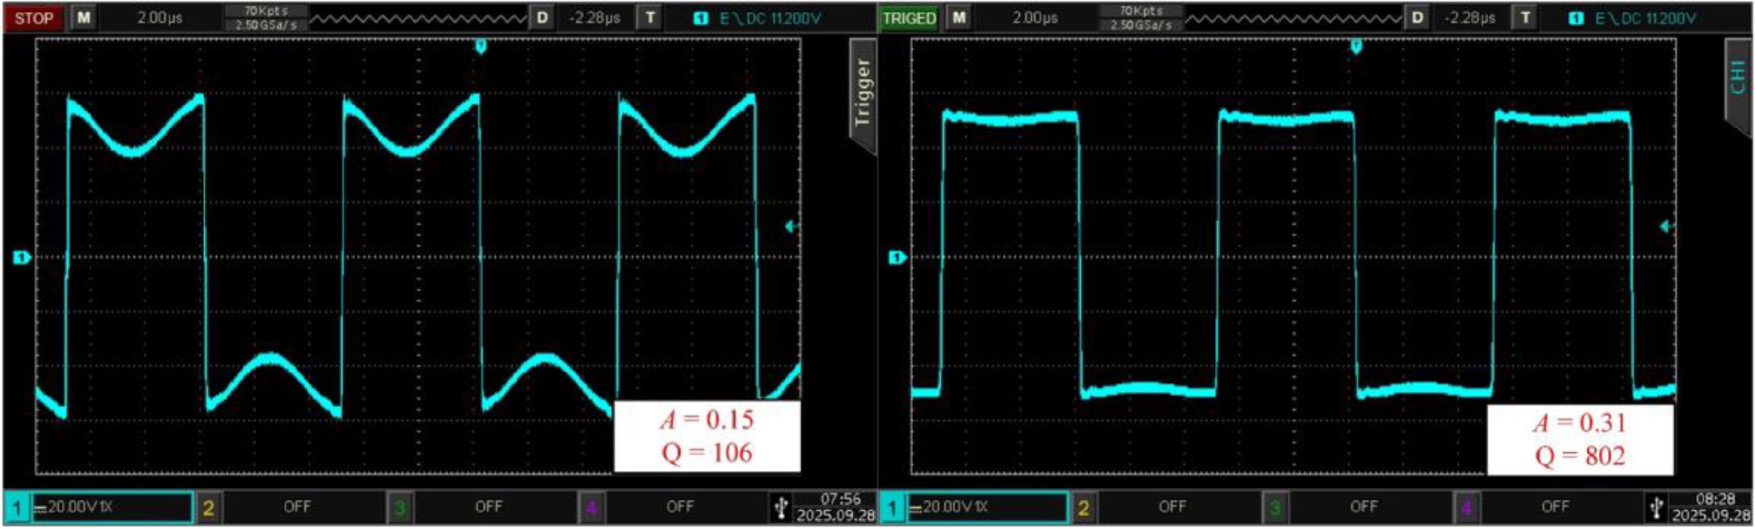Screen dimensions: 1755x529
Task: Select the T trigger icon on TRIGED screen
Action: point(1525,17)
